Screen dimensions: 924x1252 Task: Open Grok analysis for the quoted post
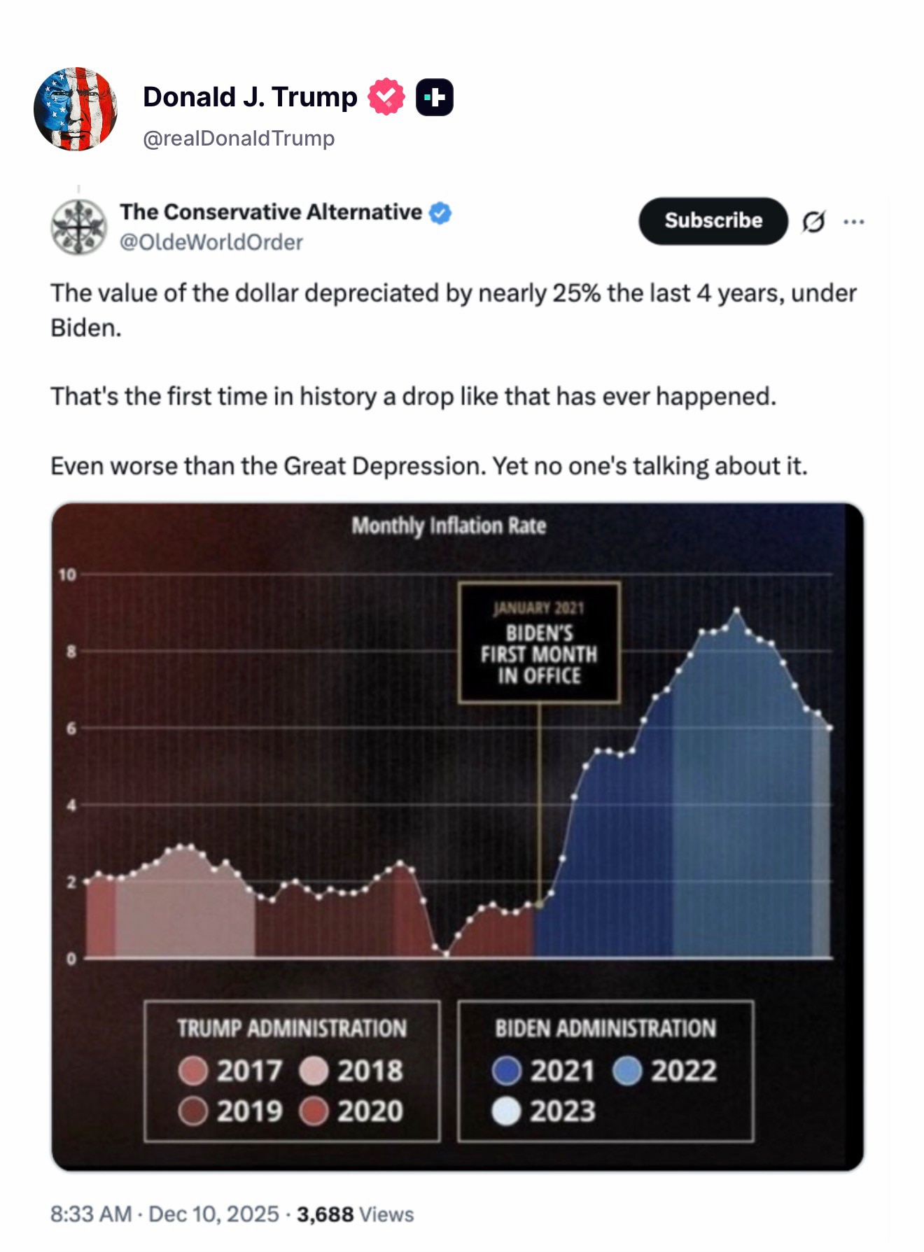click(x=813, y=220)
